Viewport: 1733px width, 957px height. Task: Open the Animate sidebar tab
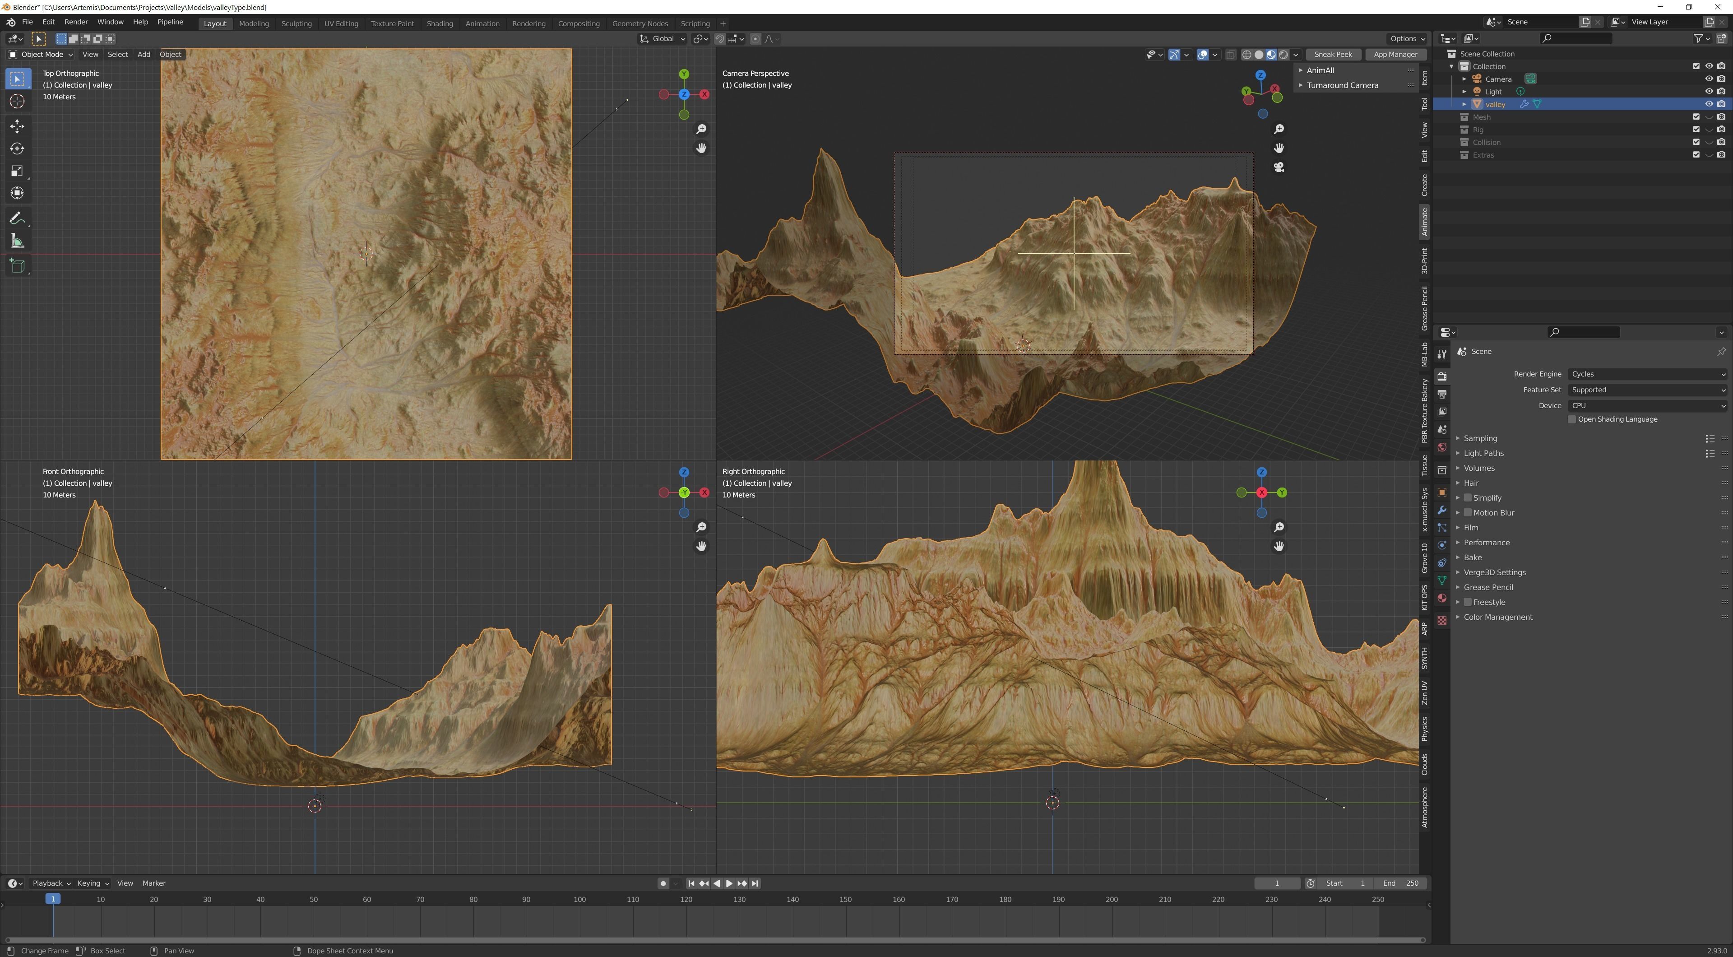coord(1424,221)
